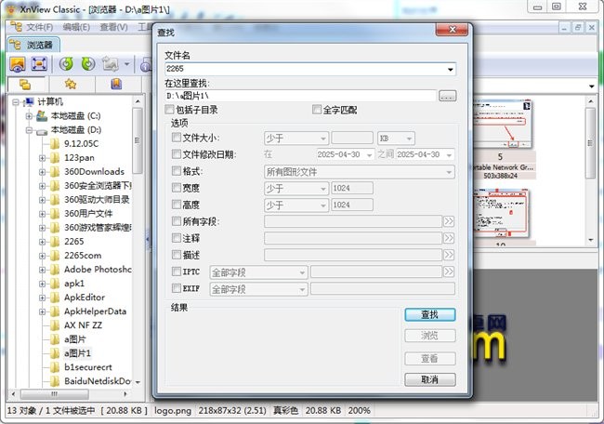Switch to the 浏览器 tab

tap(35, 44)
